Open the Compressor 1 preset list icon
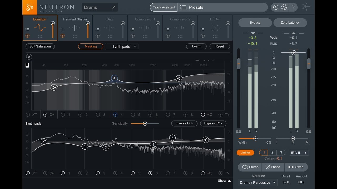This screenshot has height=189, width=337. pyautogui.click(x=132, y=30)
